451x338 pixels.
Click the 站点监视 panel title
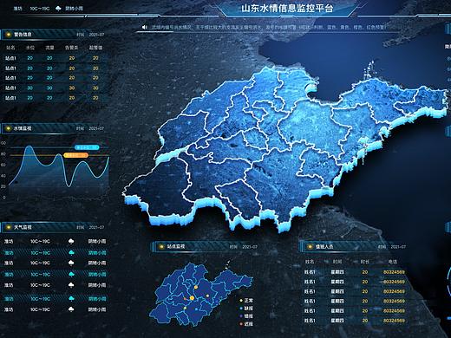[x=176, y=246]
